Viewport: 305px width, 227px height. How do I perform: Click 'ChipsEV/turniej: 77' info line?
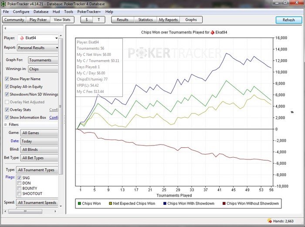pos(92,79)
